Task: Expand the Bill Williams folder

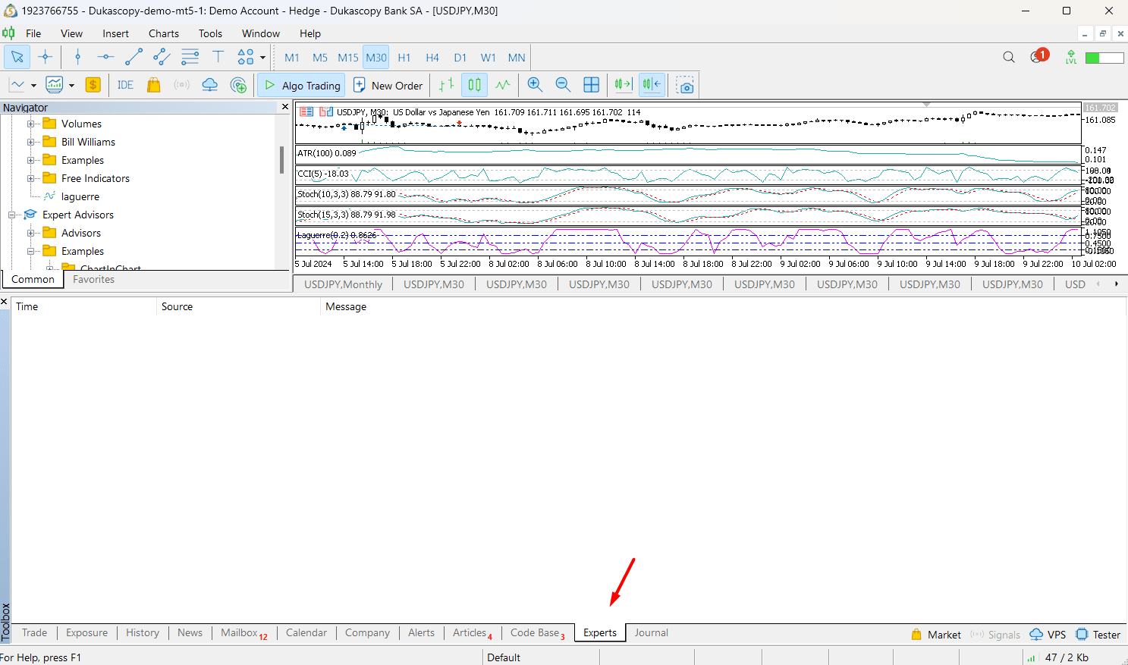Action: [31, 142]
